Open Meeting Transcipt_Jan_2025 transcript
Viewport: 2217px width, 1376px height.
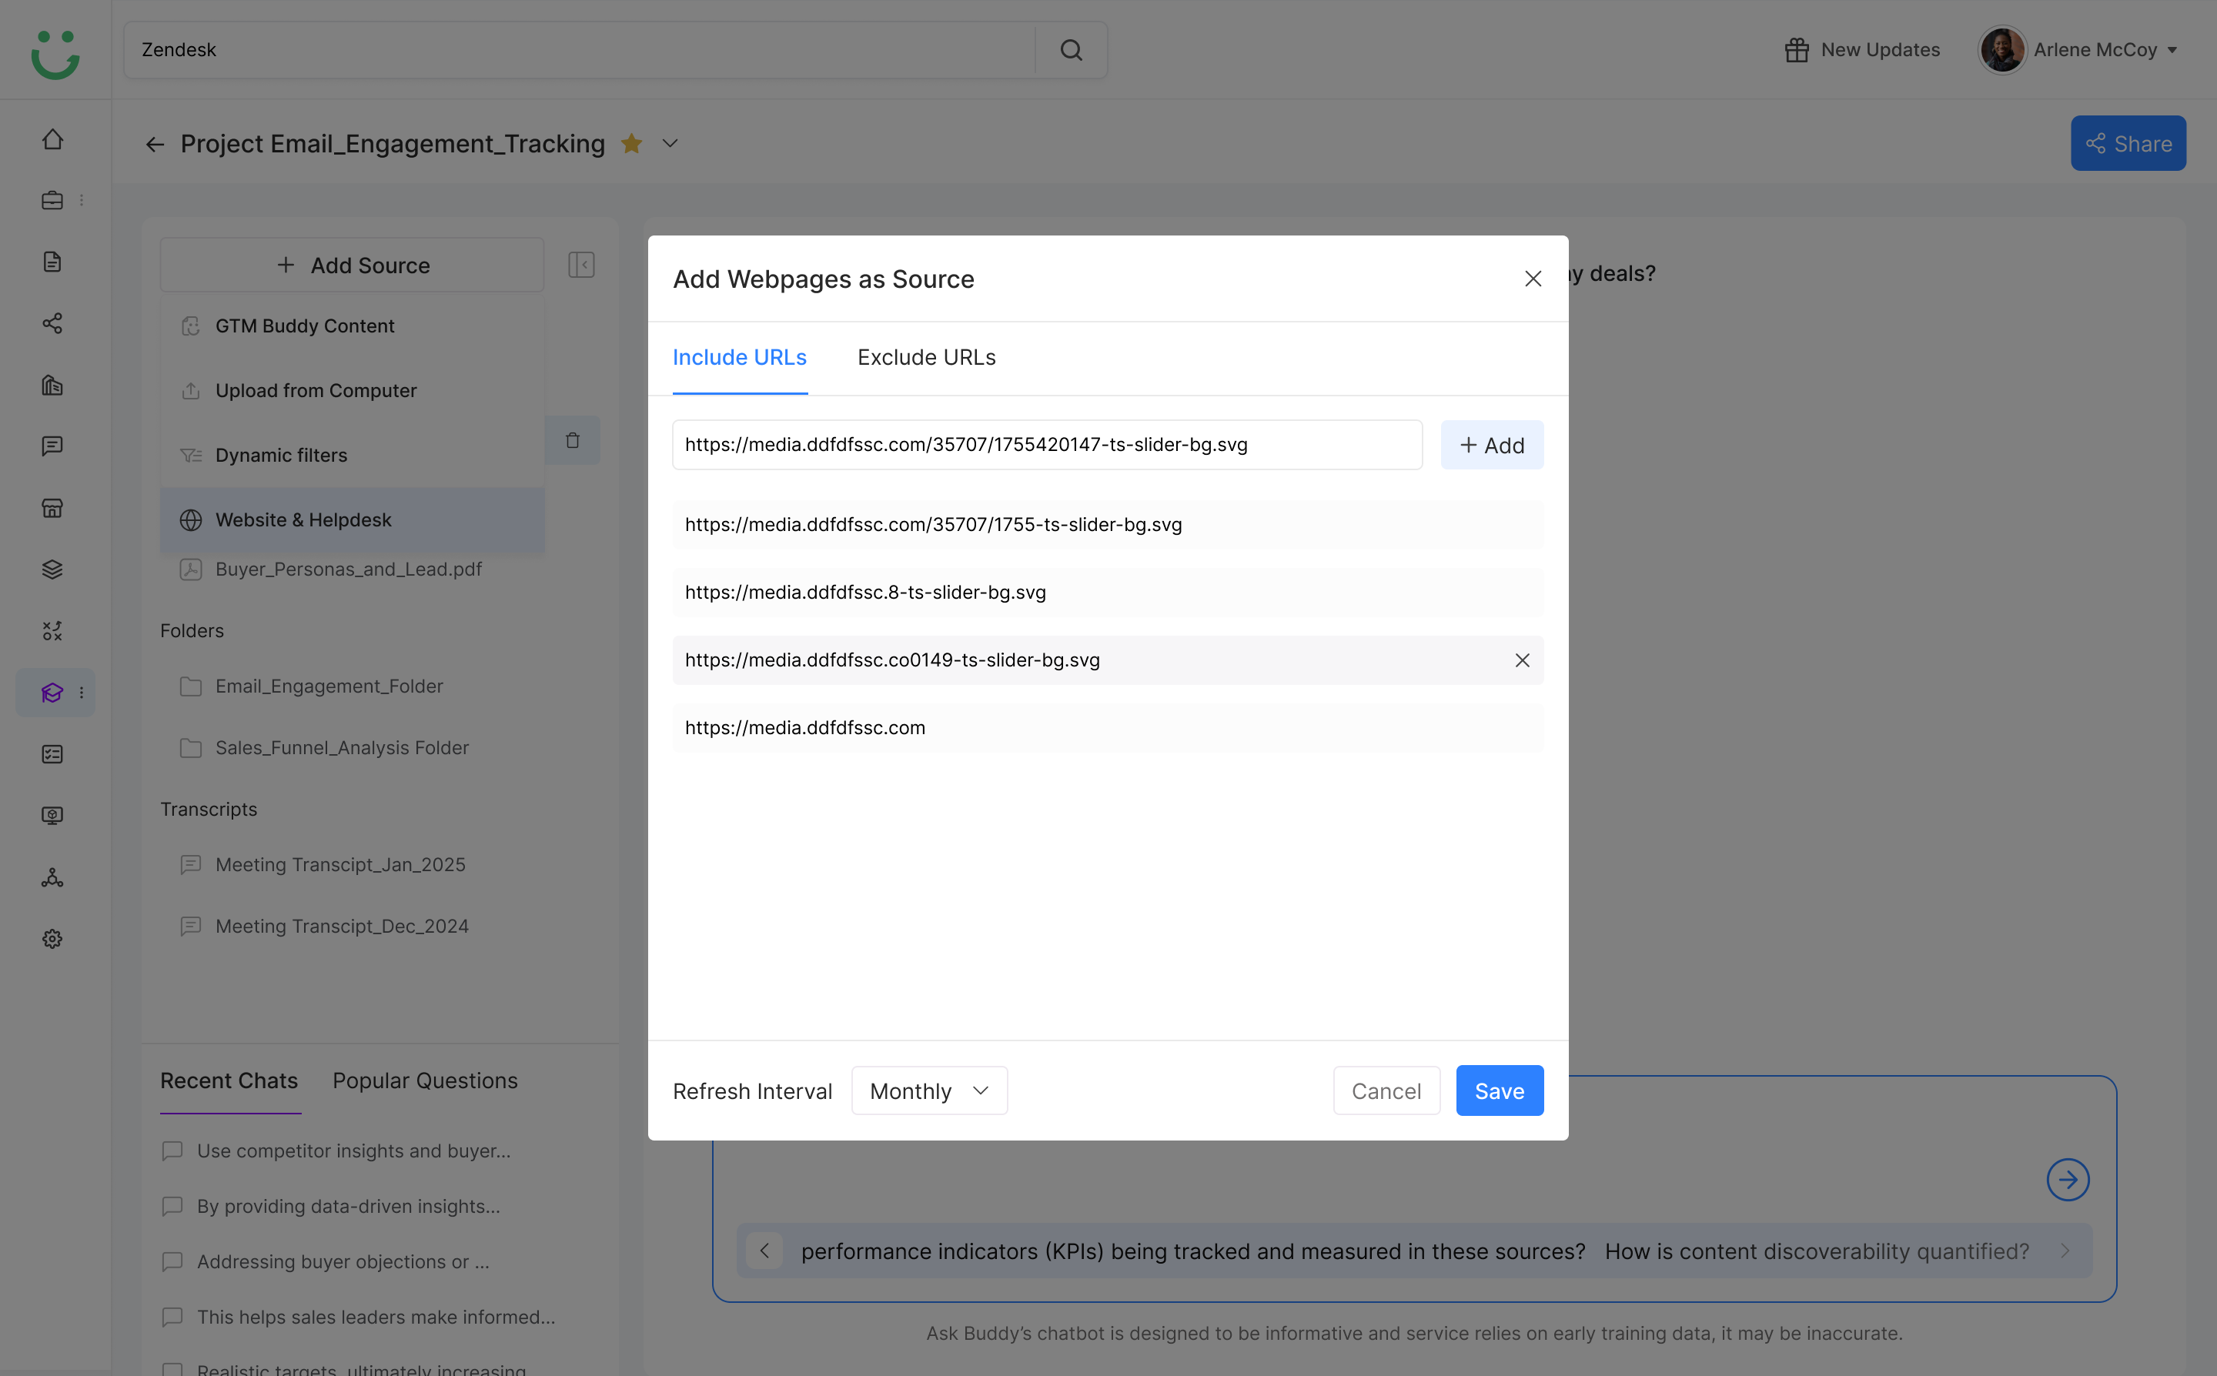pyautogui.click(x=340, y=864)
